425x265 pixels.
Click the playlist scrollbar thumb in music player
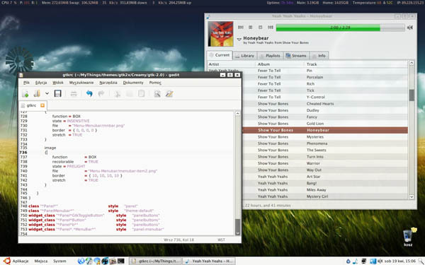pos(412,95)
